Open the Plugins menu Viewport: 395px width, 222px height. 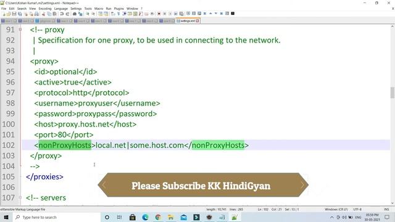[118, 9]
